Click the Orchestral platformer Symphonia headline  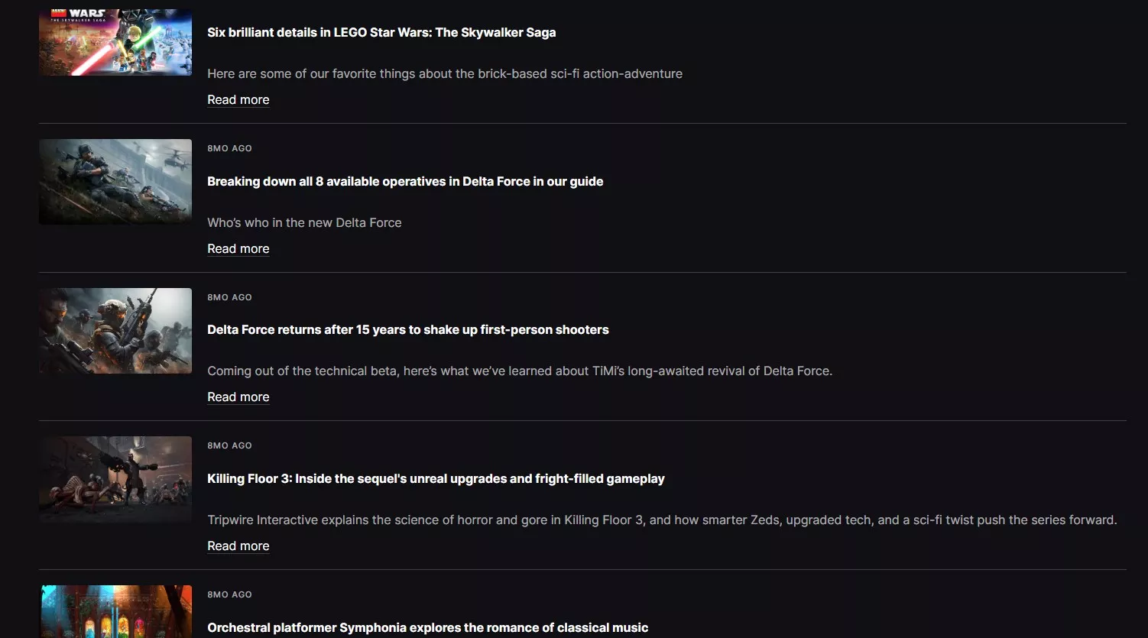coord(427,627)
